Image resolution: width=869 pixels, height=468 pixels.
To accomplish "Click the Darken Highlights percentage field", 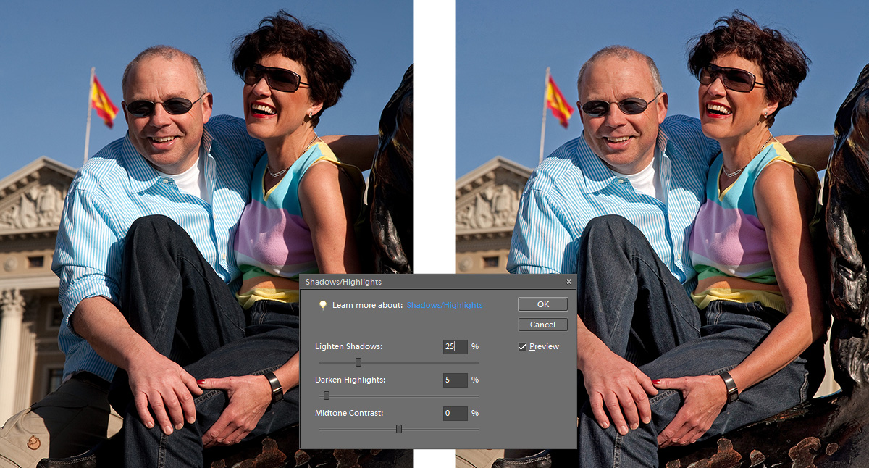I will coord(455,380).
